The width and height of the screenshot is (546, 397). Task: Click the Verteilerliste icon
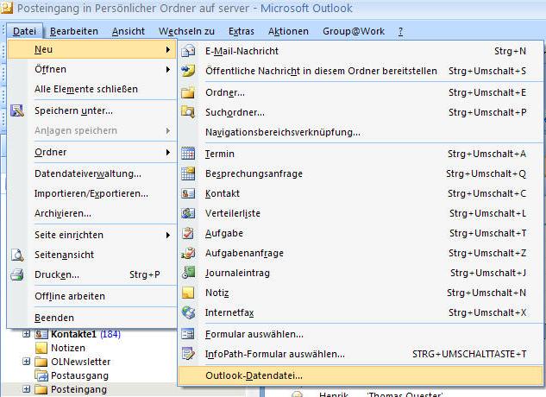click(188, 213)
